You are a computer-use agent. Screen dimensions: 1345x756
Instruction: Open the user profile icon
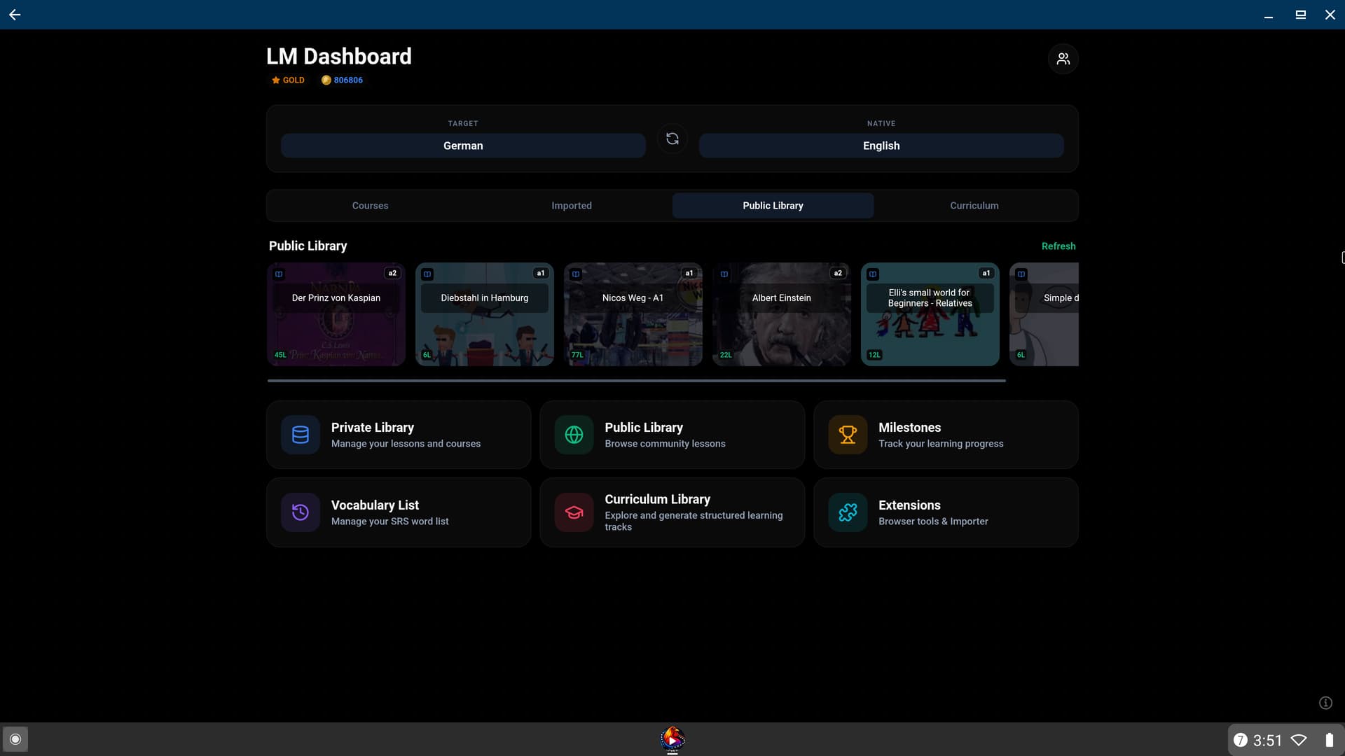[1063, 59]
